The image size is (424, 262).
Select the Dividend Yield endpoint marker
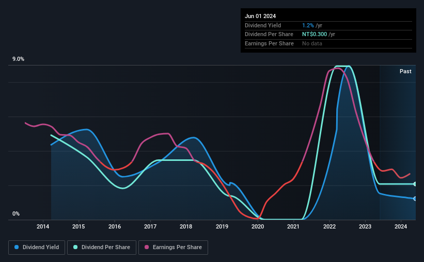tap(415, 199)
